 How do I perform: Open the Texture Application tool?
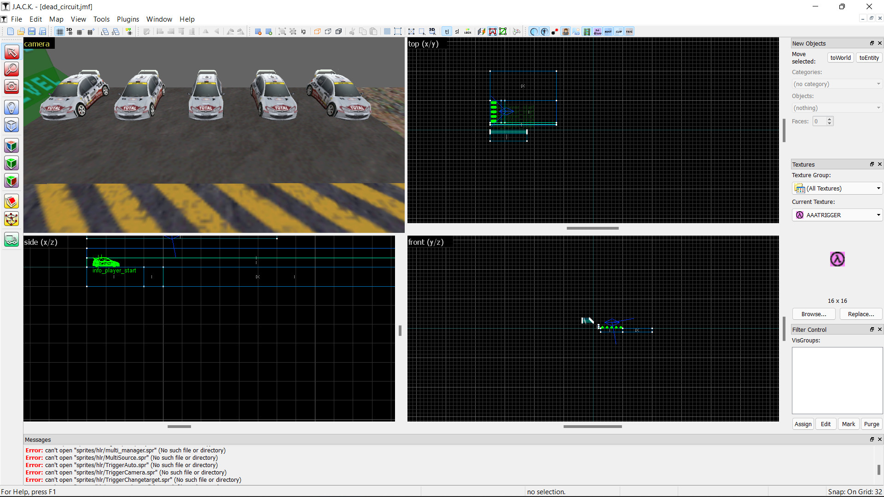pyautogui.click(x=11, y=145)
